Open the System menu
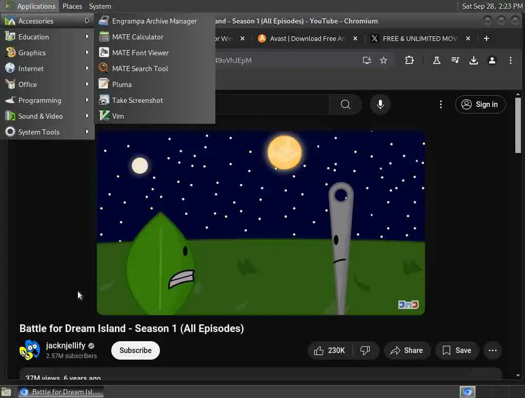Viewport: 525px width, 398px height. [100, 6]
